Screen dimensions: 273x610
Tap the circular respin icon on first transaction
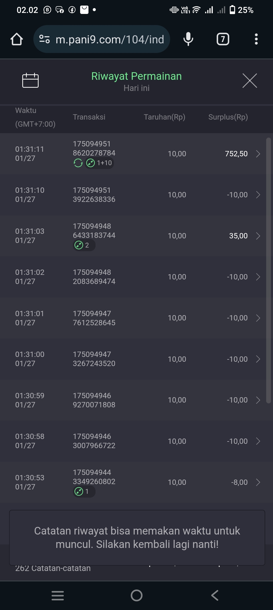78,163
